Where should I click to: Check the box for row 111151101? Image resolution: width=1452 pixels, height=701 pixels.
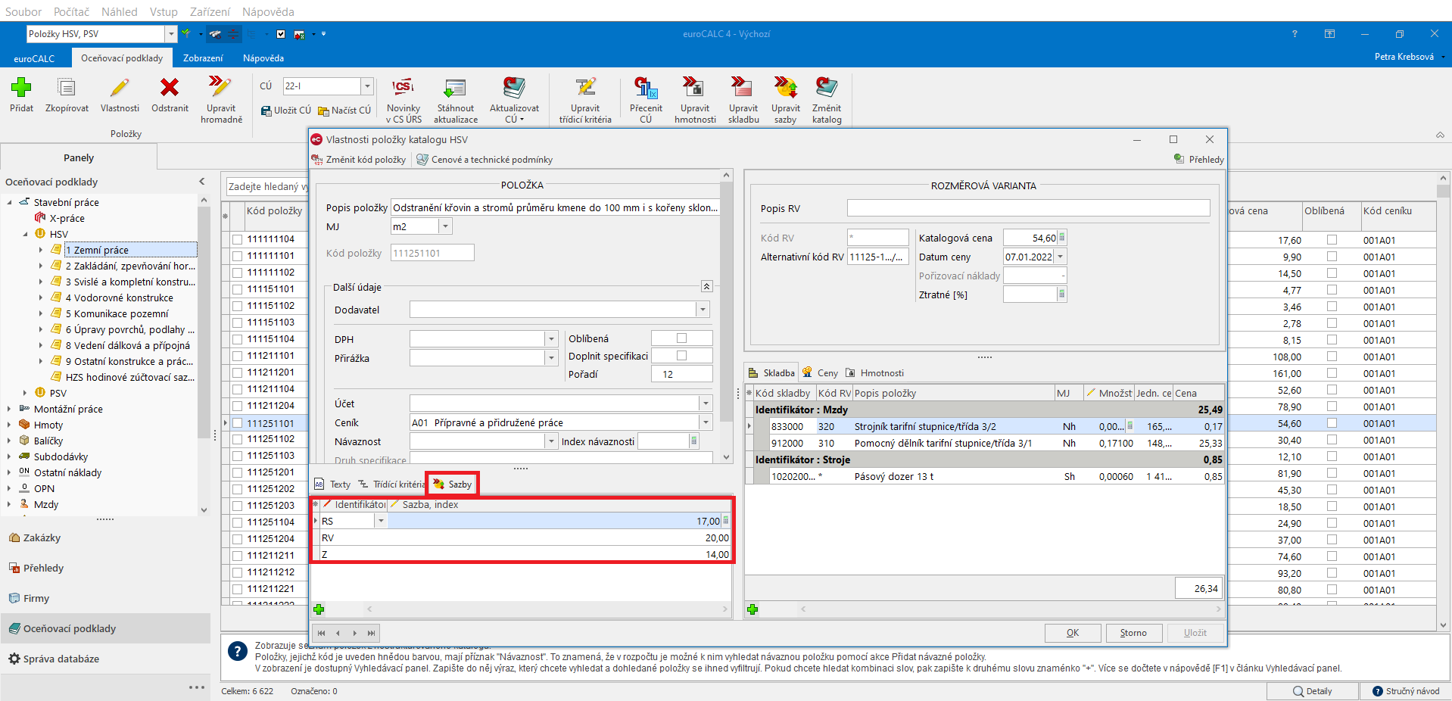(238, 289)
